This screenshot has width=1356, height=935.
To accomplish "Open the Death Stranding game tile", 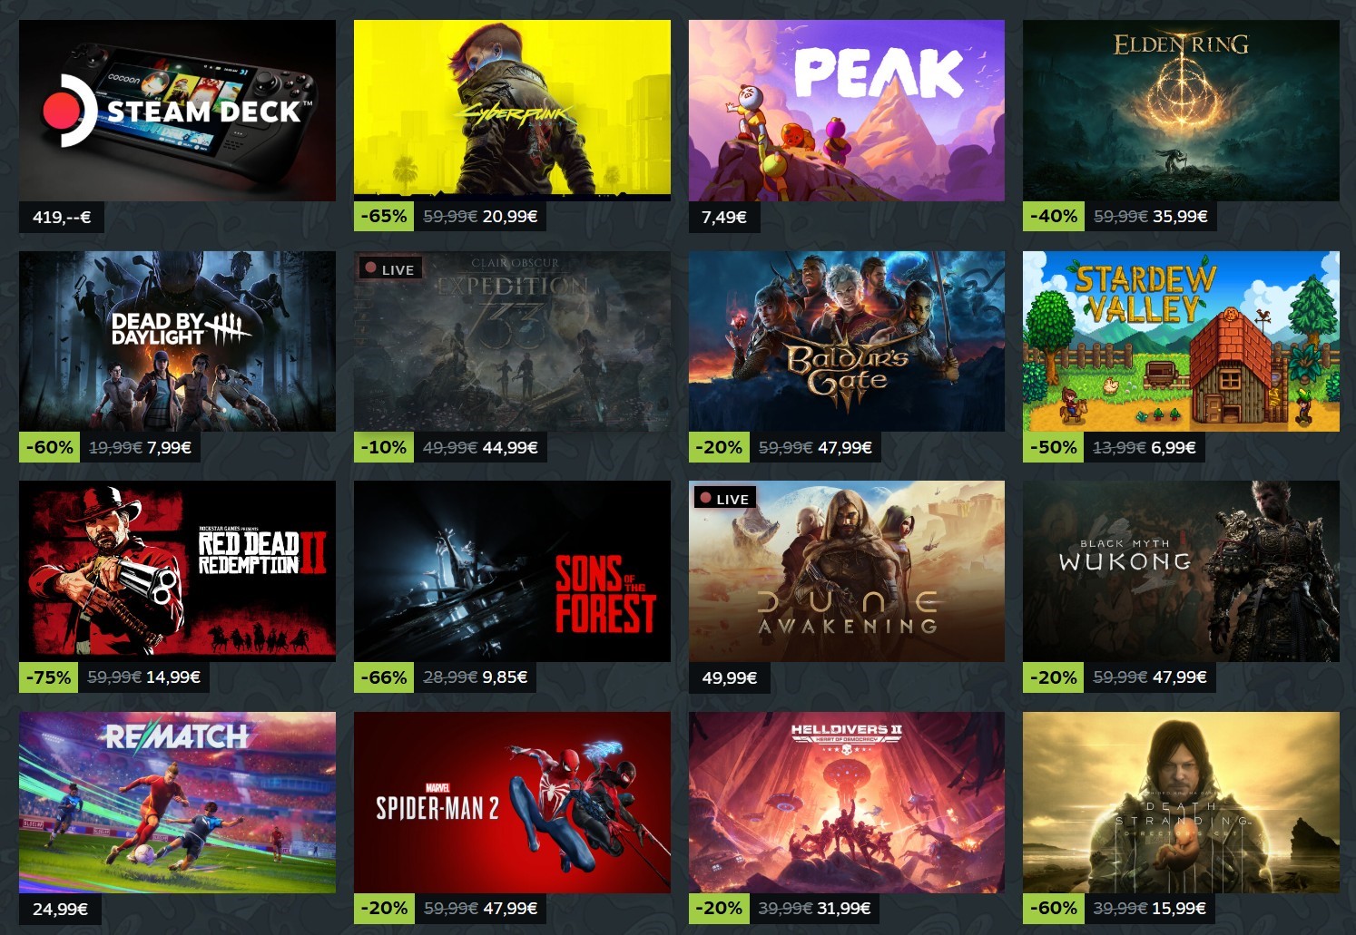I will 1181,803.
